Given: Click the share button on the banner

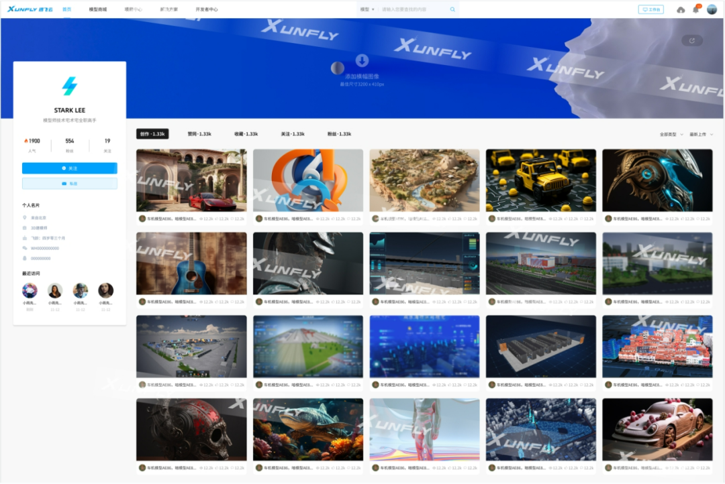Looking at the screenshot, I should (692, 41).
